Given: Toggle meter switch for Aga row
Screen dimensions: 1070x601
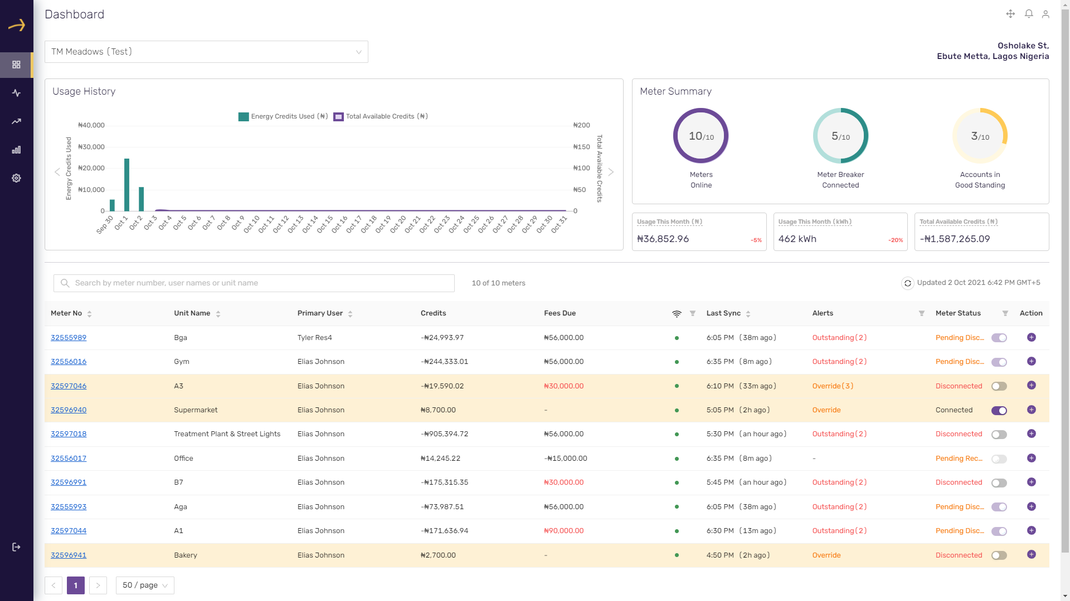Looking at the screenshot, I should pyautogui.click(x=999, y=507).
